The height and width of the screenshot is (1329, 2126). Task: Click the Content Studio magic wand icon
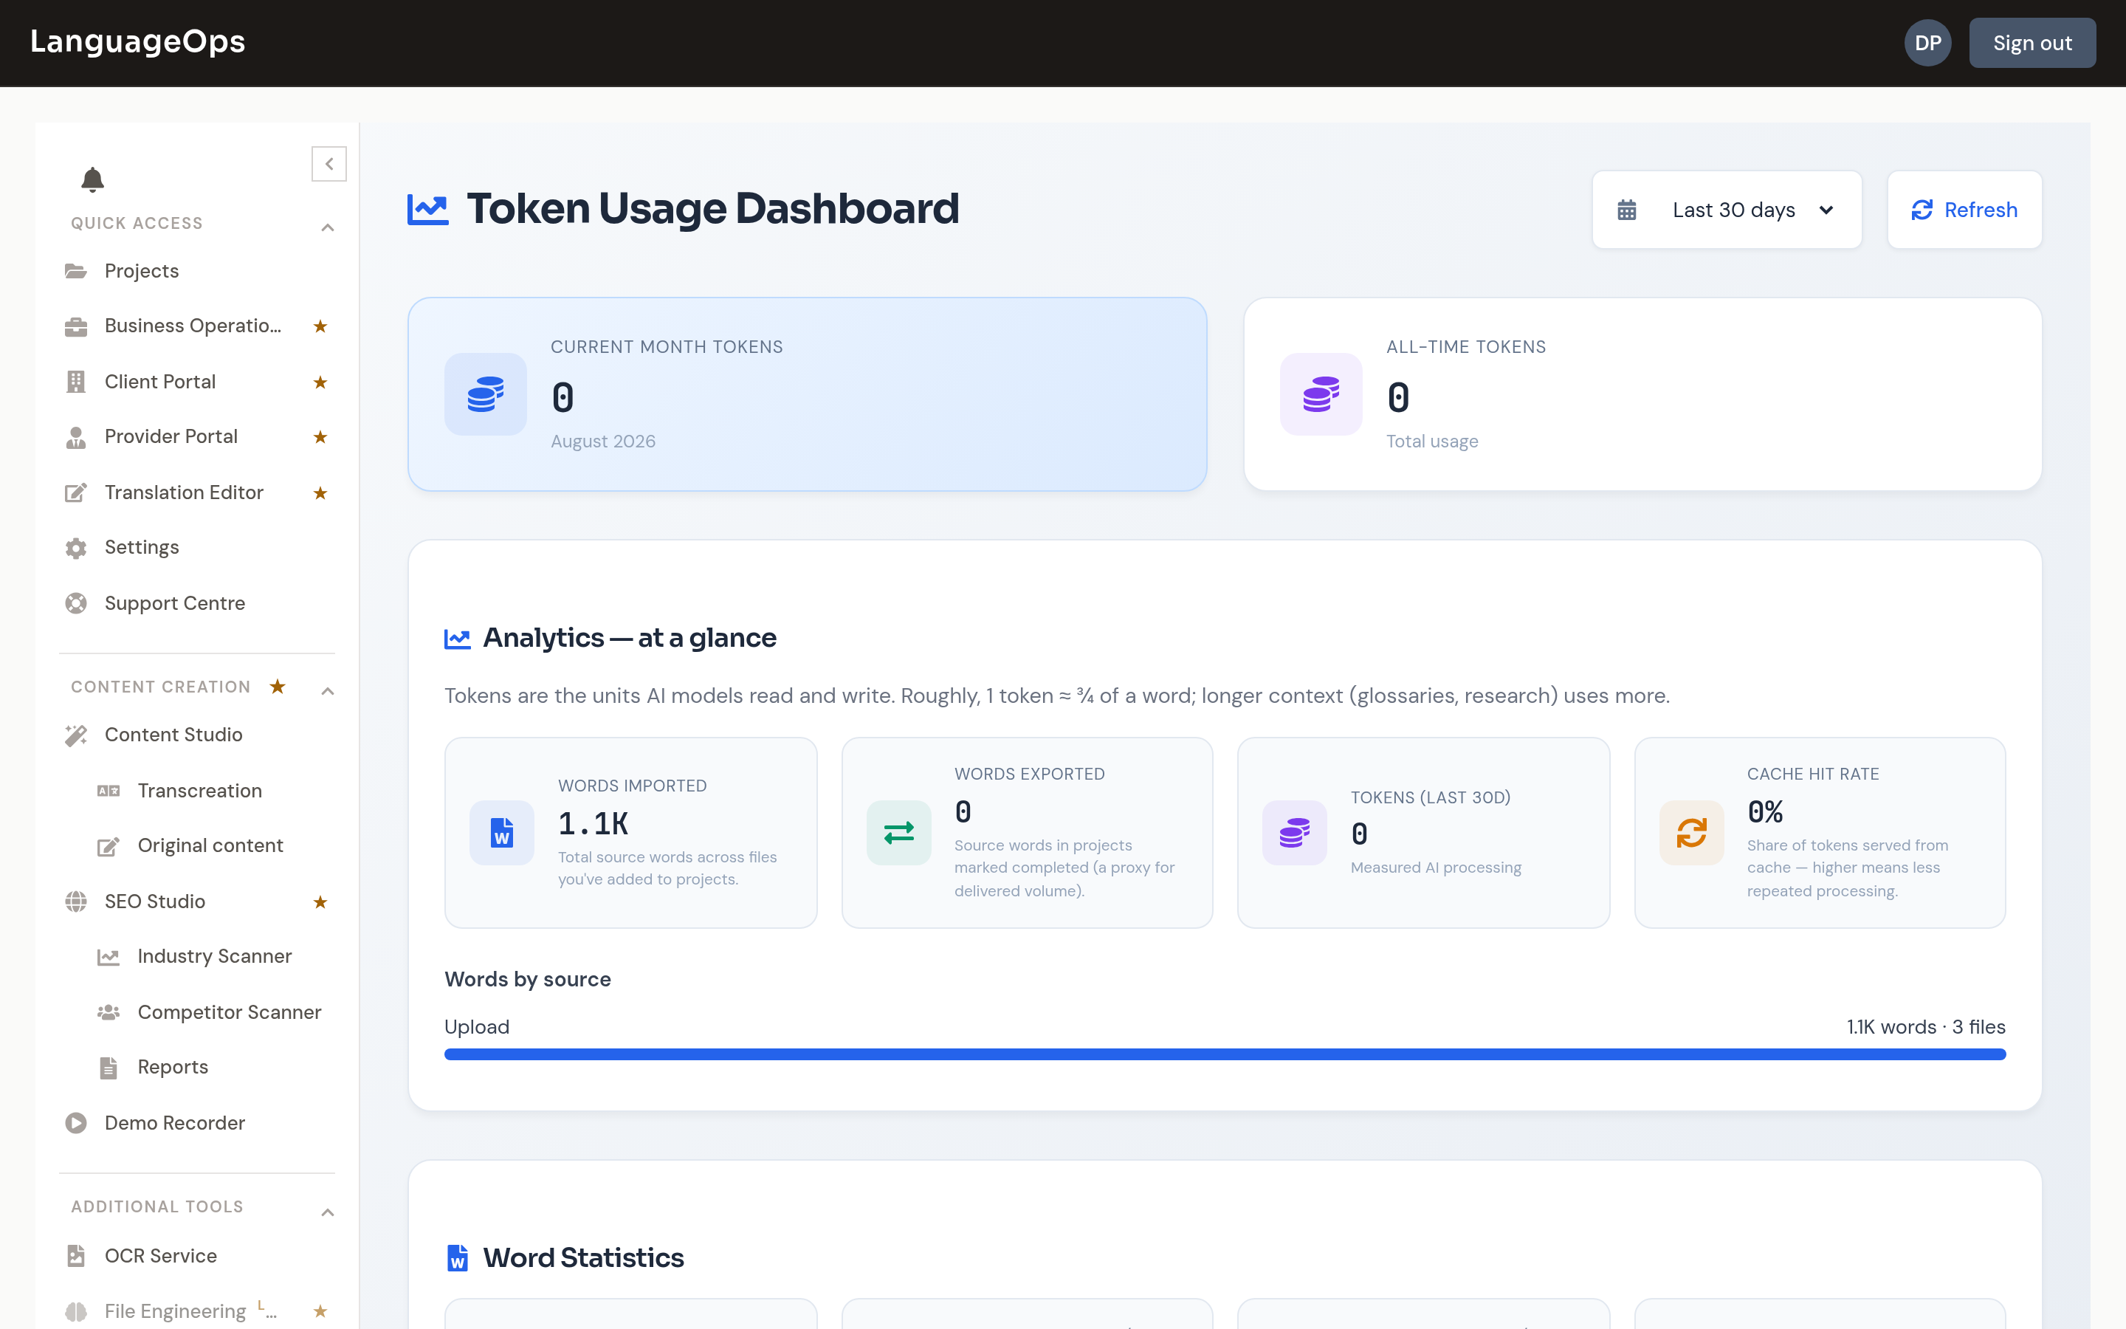click(75, 735)
